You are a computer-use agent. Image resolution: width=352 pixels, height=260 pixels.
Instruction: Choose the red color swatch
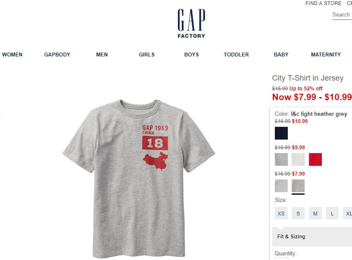(x=315, y=159)
